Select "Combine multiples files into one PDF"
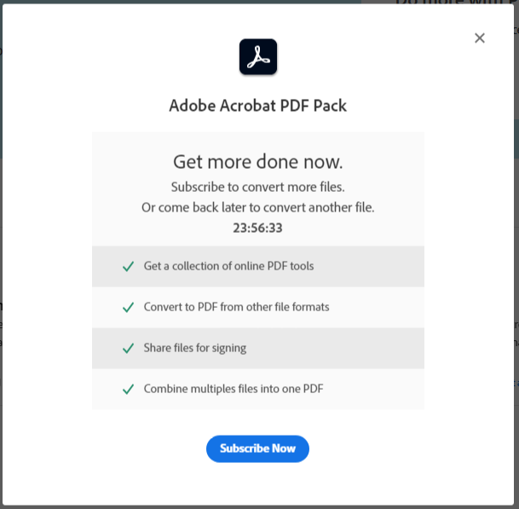Image resolution: width=519 pixels, height=509 pixels. tap(234, 389)
